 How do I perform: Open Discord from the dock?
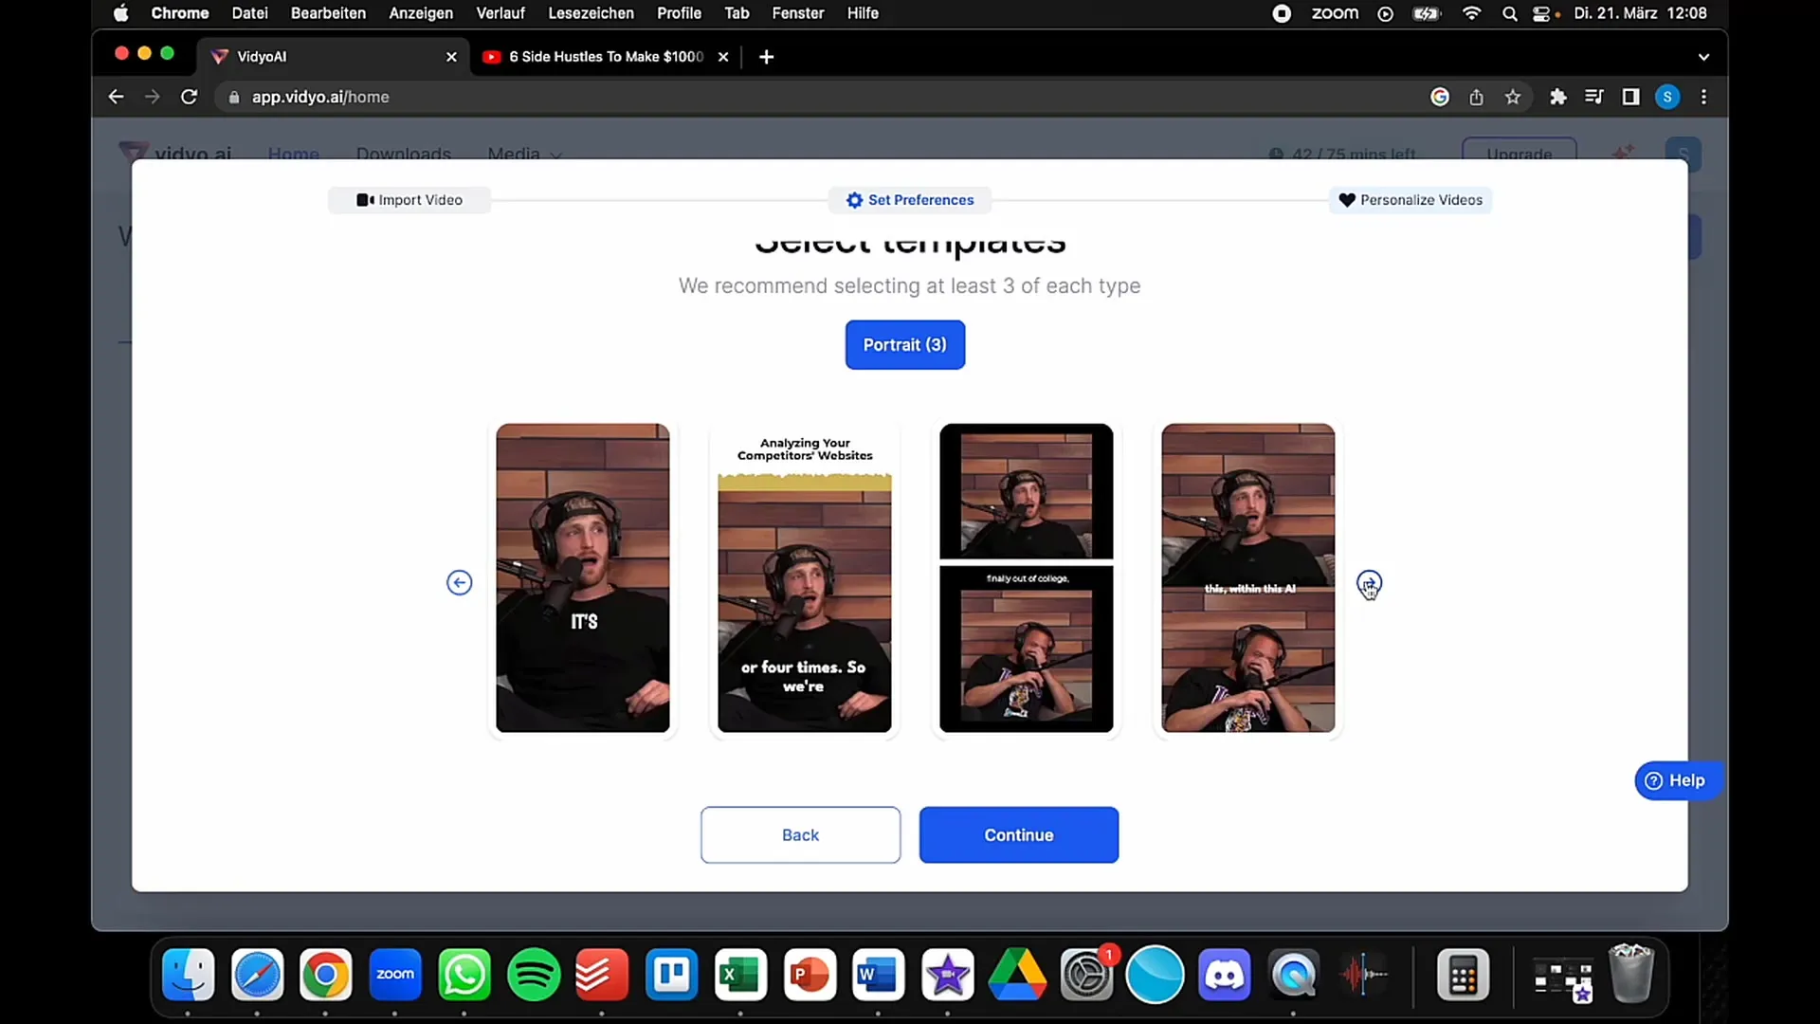tap(1224, 975)
